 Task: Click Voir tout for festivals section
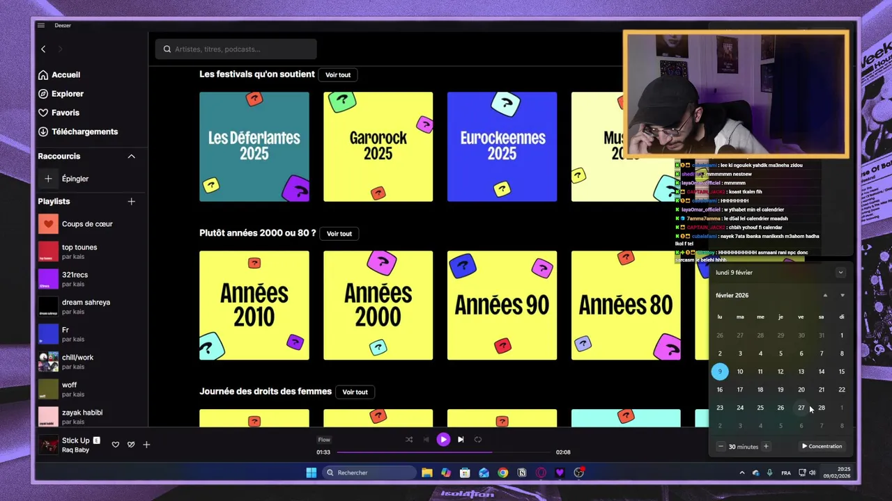(x=338, y=75)
